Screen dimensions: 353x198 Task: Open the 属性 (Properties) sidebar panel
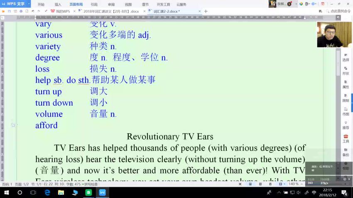point(346,85)
